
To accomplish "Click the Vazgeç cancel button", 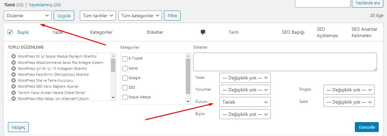I will pyautogui.click(x=18, y=127).
